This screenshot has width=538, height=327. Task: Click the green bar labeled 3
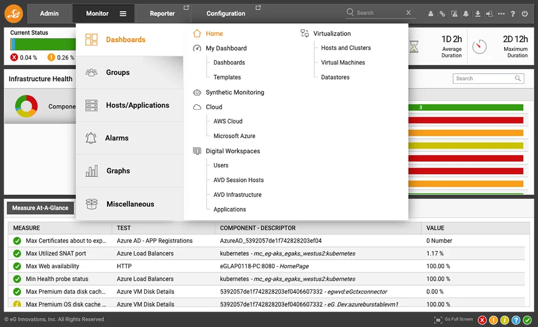tap(465, 108)
